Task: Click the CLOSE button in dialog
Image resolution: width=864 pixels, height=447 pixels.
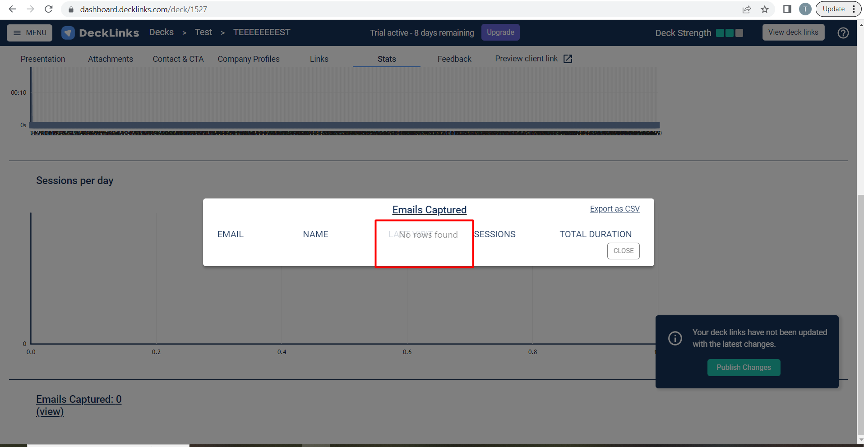Action: click(x=623, y=251)
